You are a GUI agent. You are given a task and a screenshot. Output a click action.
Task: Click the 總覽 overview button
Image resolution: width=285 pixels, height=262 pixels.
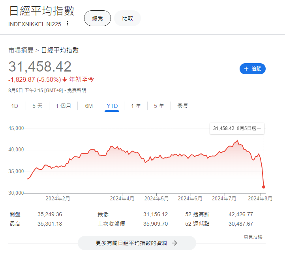tap(97, 18)
